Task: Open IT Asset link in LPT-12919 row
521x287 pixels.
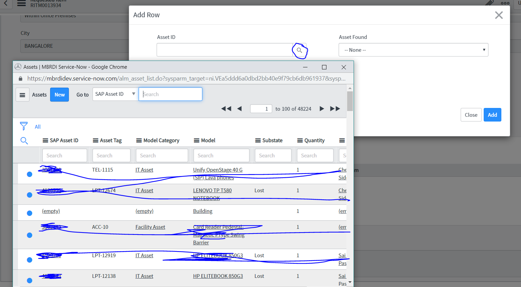Action: coord(144,256)
